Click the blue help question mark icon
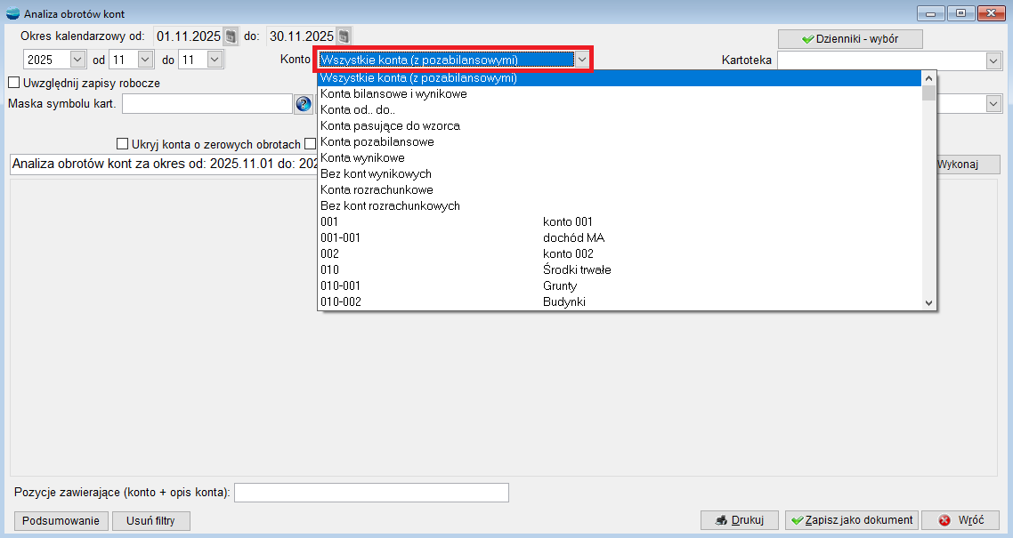Image resolution: width=1013 pixels, height=538 pixels. coord(303,104)
